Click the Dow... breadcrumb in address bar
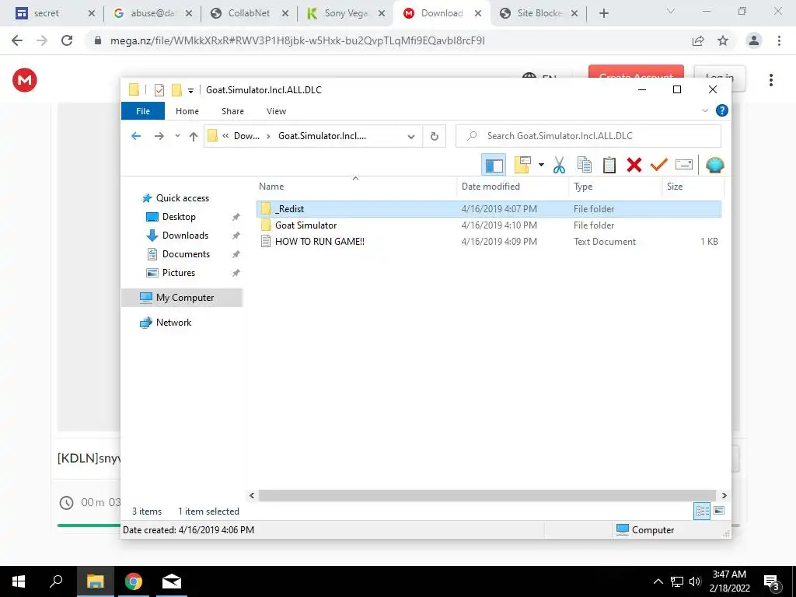Image resolution: width=796 pixels, height=597 pixels. (246, 136)
